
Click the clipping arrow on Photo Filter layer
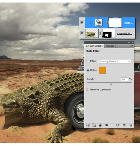(91, 22)
